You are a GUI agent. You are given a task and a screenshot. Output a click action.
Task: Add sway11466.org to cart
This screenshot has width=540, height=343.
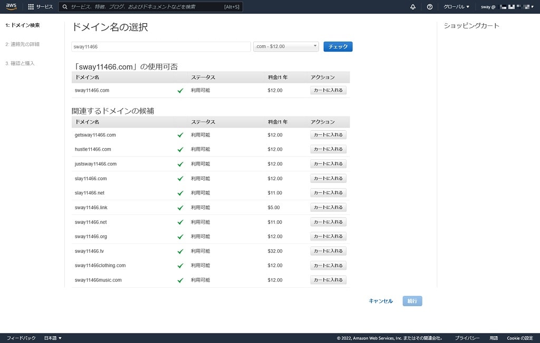click(328, 237)
